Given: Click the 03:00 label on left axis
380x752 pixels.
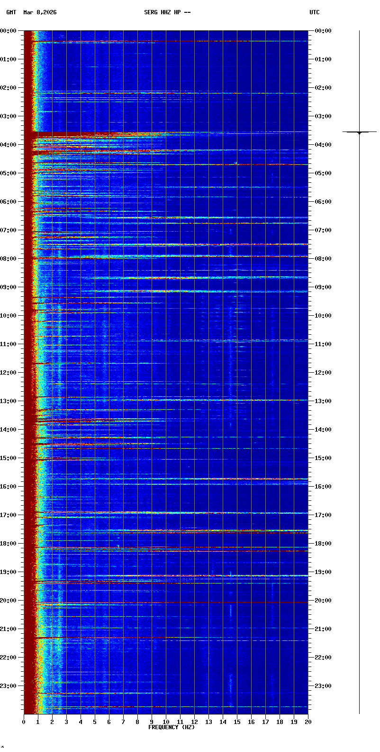Looking at the screenshot, I should coord(9,116).
